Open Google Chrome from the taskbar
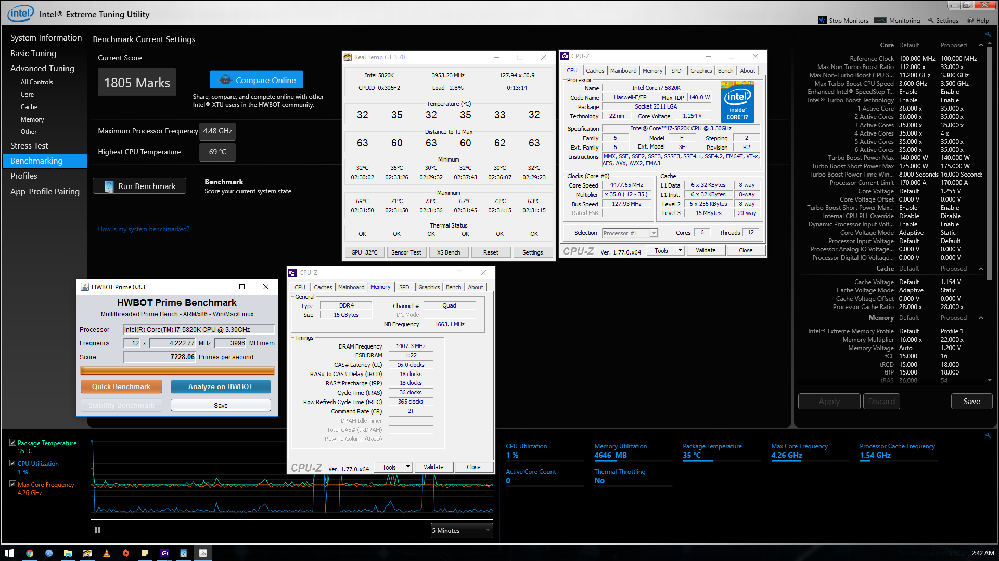This screenshot has width=999, height=561. point(30,553)
